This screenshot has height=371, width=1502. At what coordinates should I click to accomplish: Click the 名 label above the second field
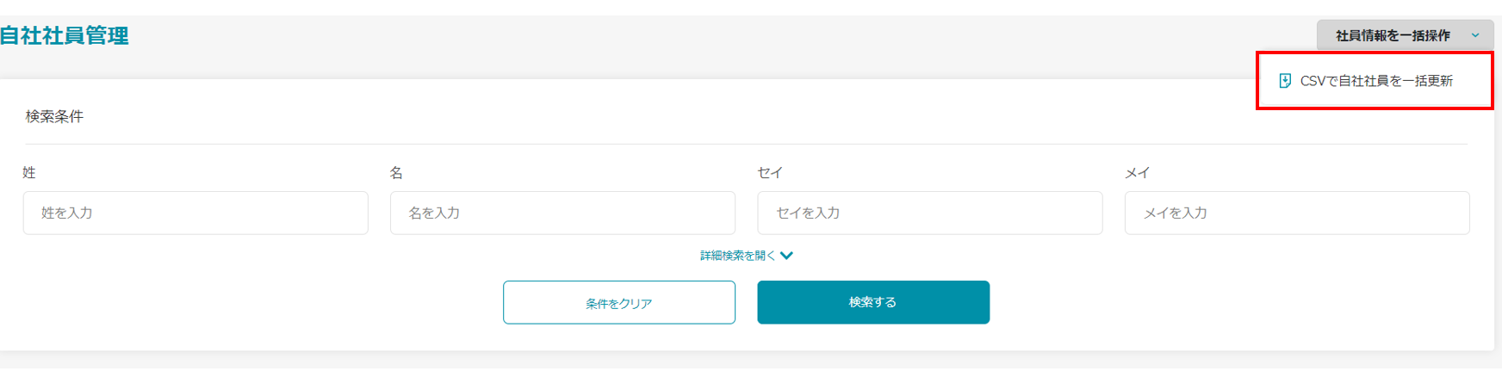pos(396,173)
